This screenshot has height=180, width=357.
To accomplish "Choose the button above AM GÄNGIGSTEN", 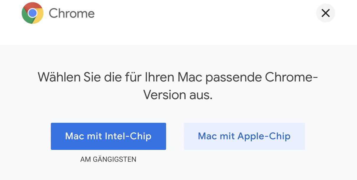I will tap(108, 136).
